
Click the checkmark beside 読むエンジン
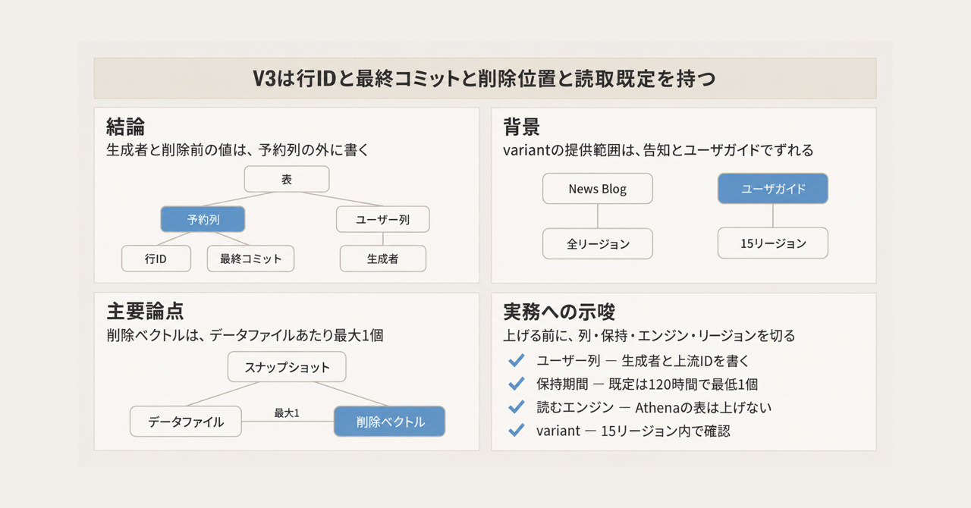coord(517,407)
